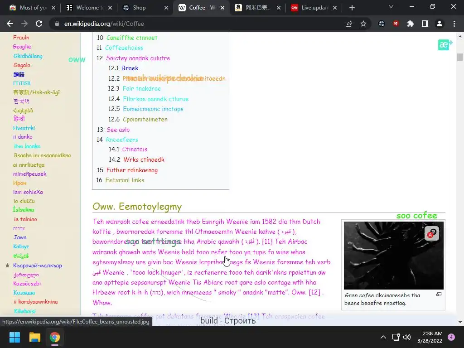The image size is (464, 348).
Task: View site lock information icon
Action: pos(57,24)
